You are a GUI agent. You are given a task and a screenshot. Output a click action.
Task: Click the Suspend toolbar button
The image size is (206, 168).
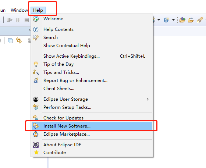[18, 20]
